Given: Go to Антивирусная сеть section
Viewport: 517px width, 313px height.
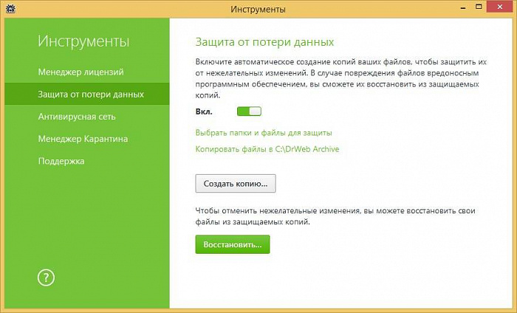Looking at the screenshot, I should 77,117.
